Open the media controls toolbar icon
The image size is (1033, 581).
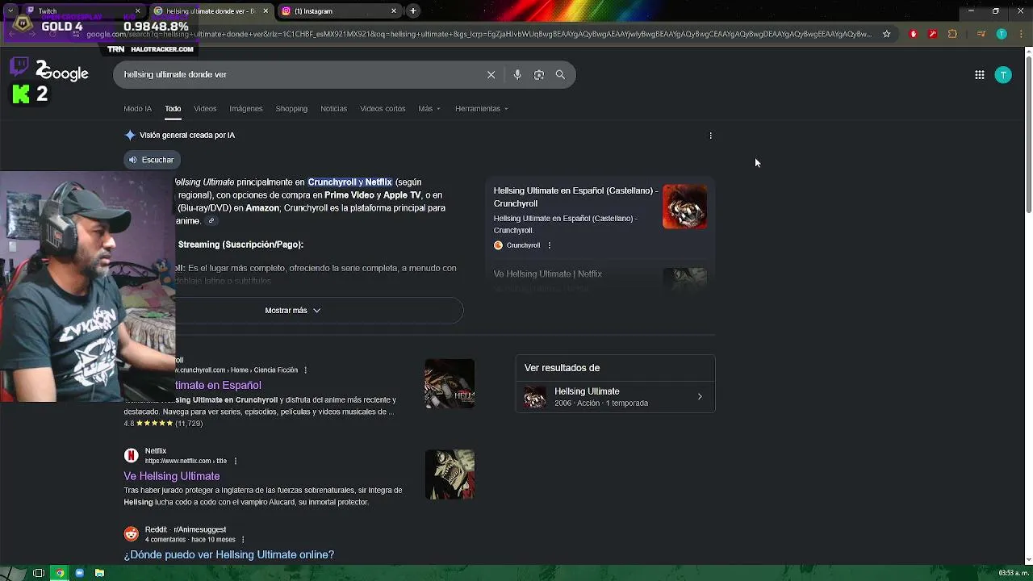tap(981, 34)
